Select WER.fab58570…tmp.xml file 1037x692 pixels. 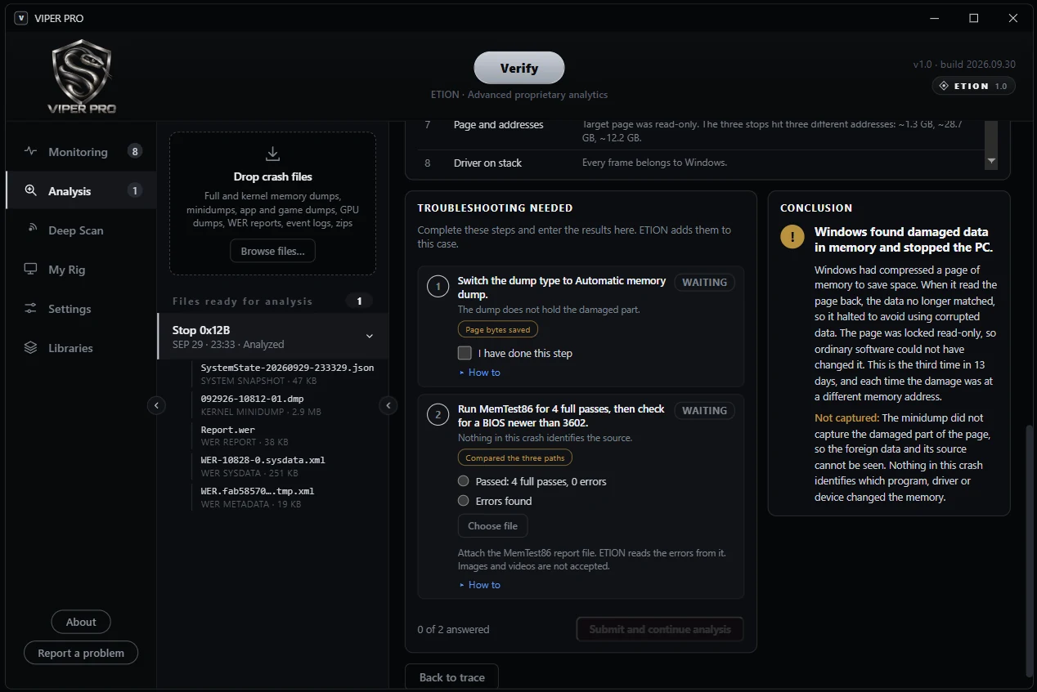point(287,497)
